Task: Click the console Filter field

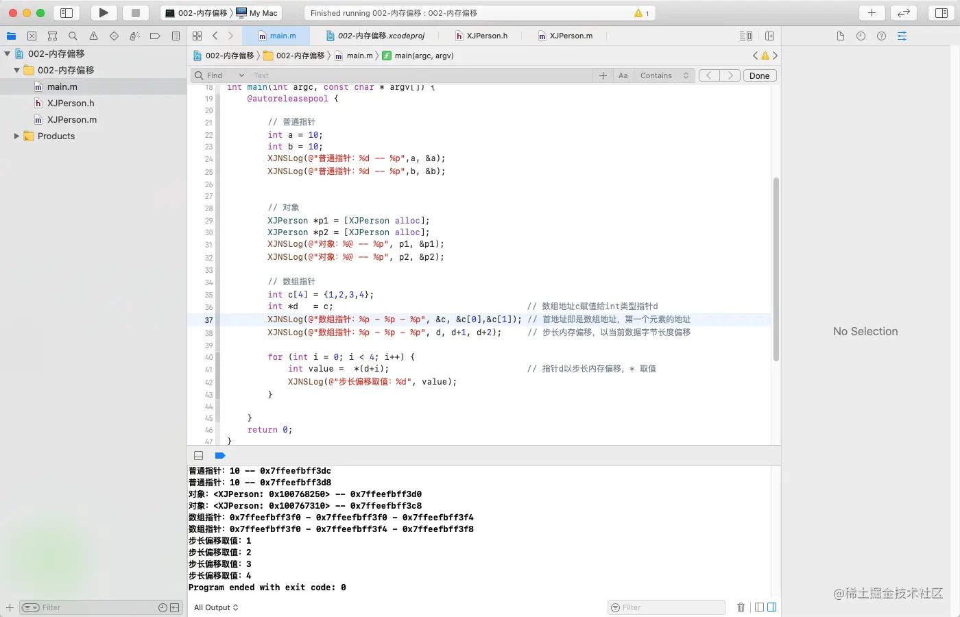Action: (x=667, y=607)
